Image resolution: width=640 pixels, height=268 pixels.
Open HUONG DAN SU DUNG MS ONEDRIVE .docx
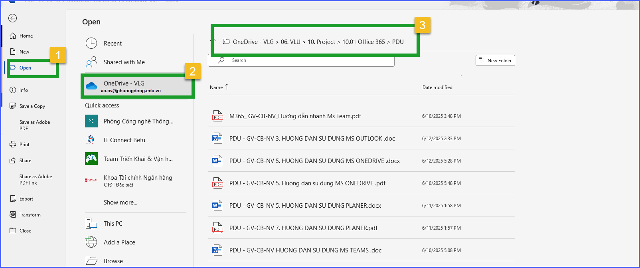coord(314,161)
